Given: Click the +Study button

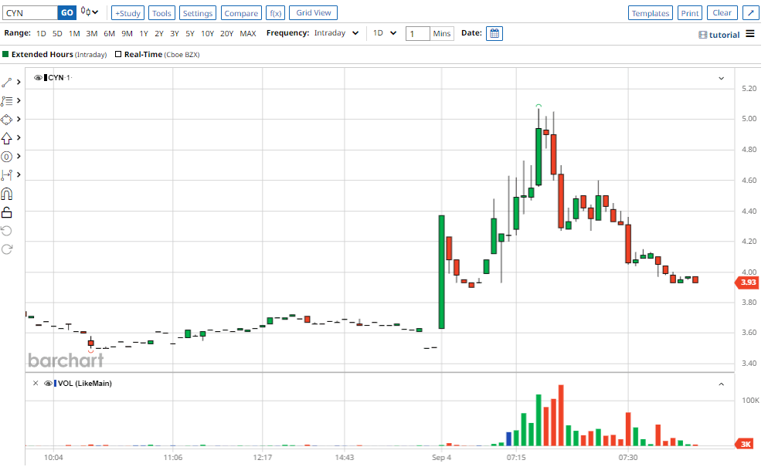Looking at the screenshot, I should (x=127, y=12).
